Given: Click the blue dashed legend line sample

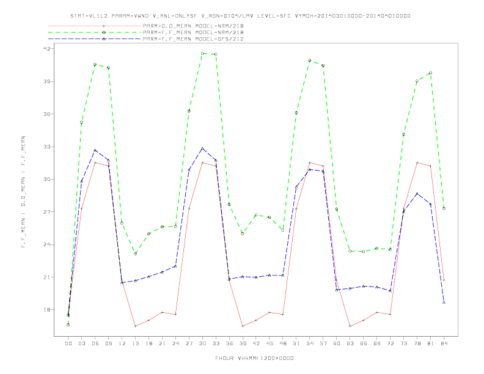Looking at the screenshot, I should coord(95,39).
